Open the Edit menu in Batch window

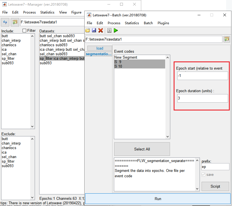coord(100,23)
